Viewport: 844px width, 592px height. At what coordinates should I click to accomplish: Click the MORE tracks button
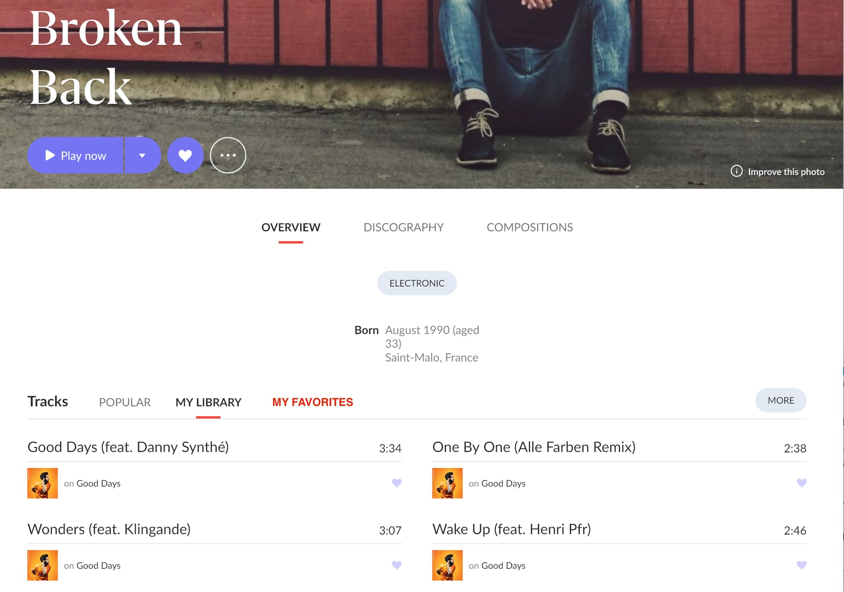click(781, 400)
